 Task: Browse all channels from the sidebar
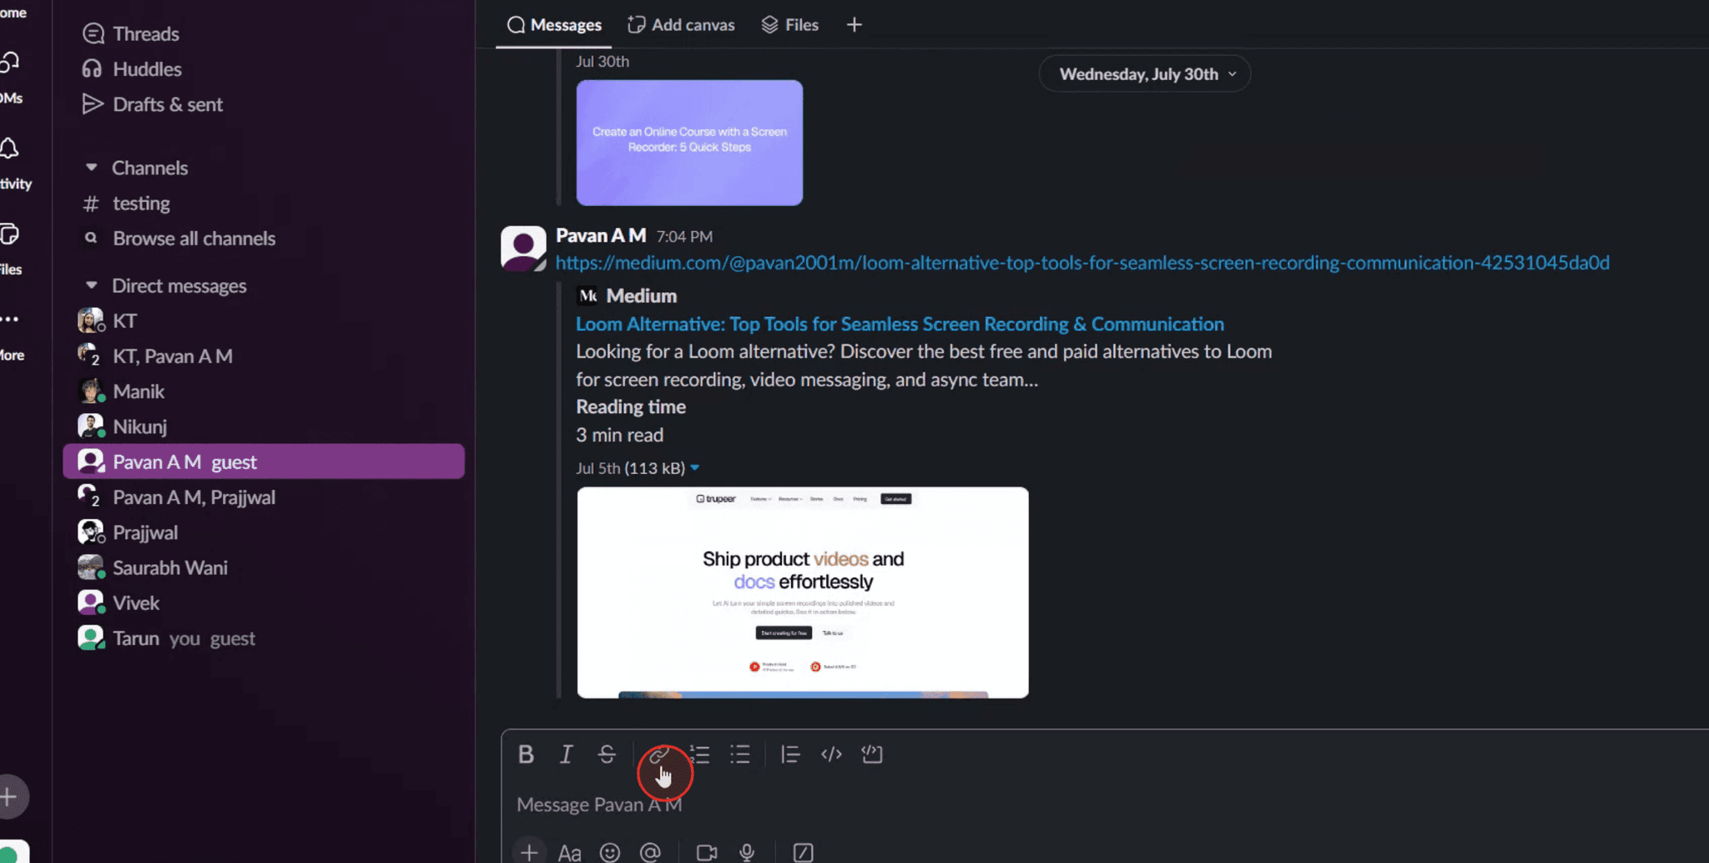[194, 238]
